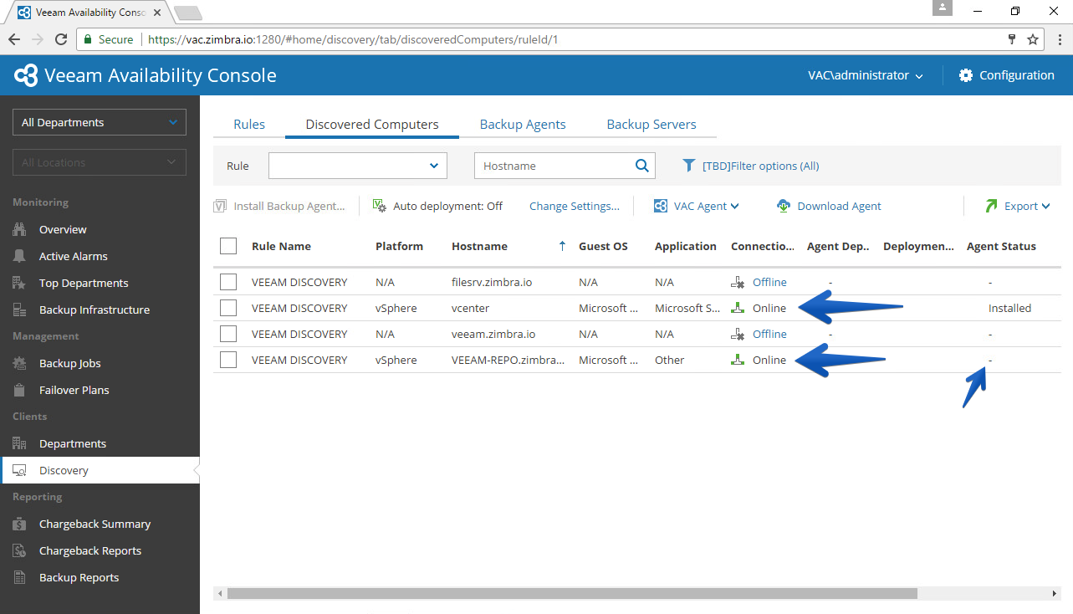1073x614 pixels.
Task: Open Active Alarms in the sidebar
Action: pyautogui.click(x=73, y=256)
